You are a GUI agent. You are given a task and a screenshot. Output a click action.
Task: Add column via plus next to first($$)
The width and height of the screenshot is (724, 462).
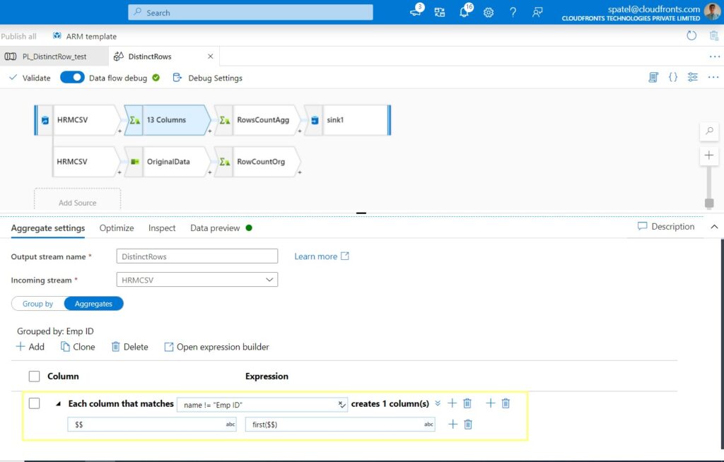coord(453,424)
